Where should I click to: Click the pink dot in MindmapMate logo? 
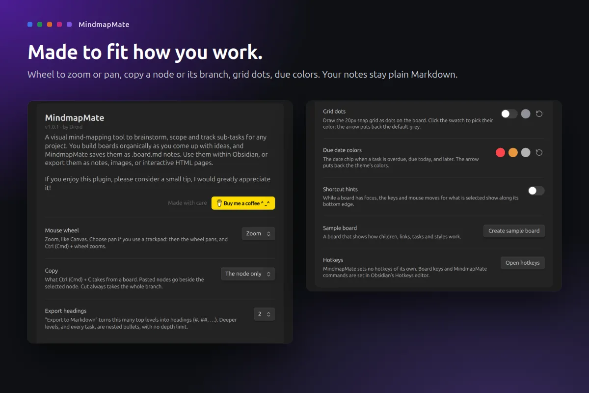coord(59,24)
